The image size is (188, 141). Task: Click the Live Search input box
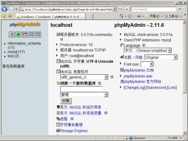(153, 9)
